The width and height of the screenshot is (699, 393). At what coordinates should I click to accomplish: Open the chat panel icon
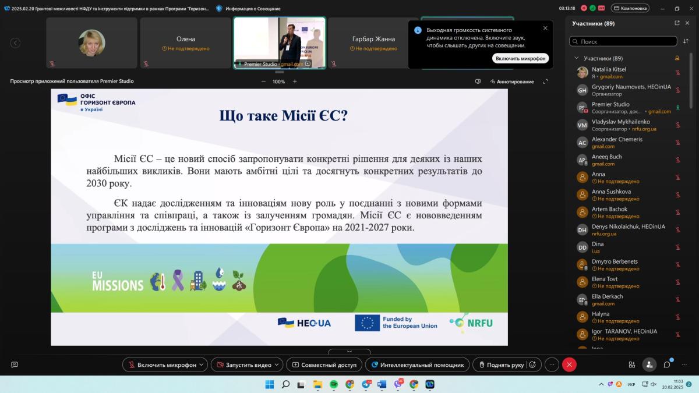coord(667,364)
